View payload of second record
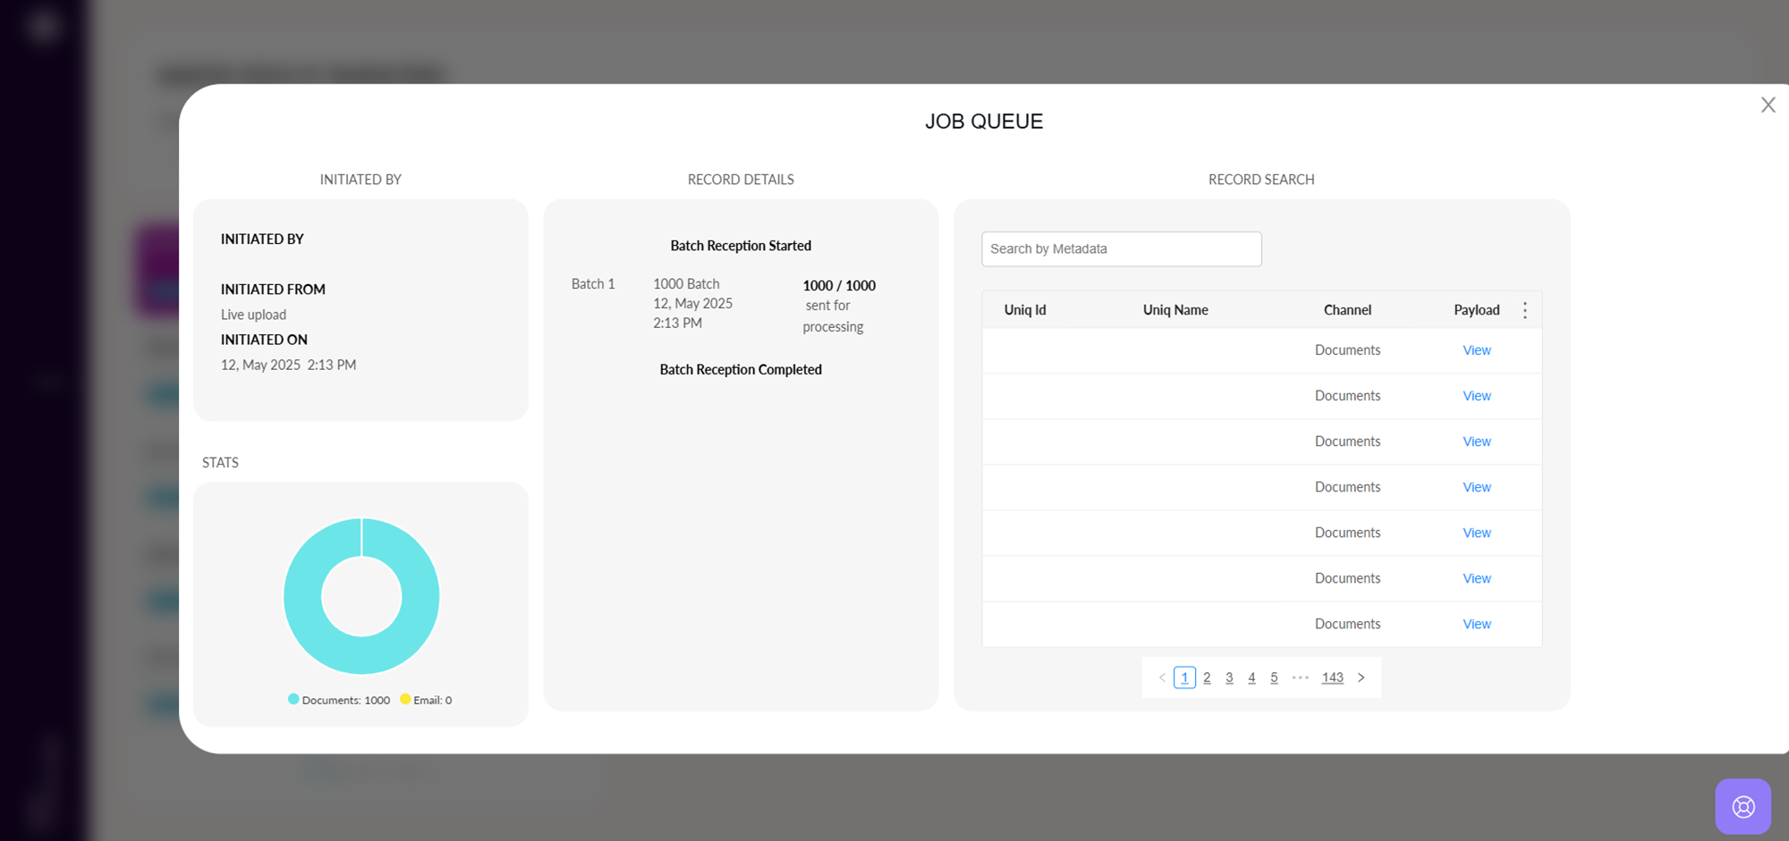 1476,396
